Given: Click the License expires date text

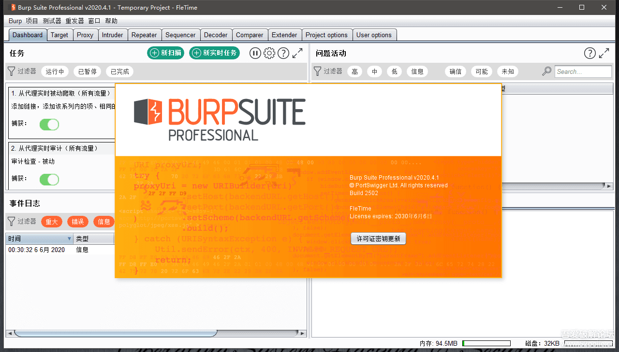Looking at the screenshot, I should pyautogui.click(x=391, y=216).
